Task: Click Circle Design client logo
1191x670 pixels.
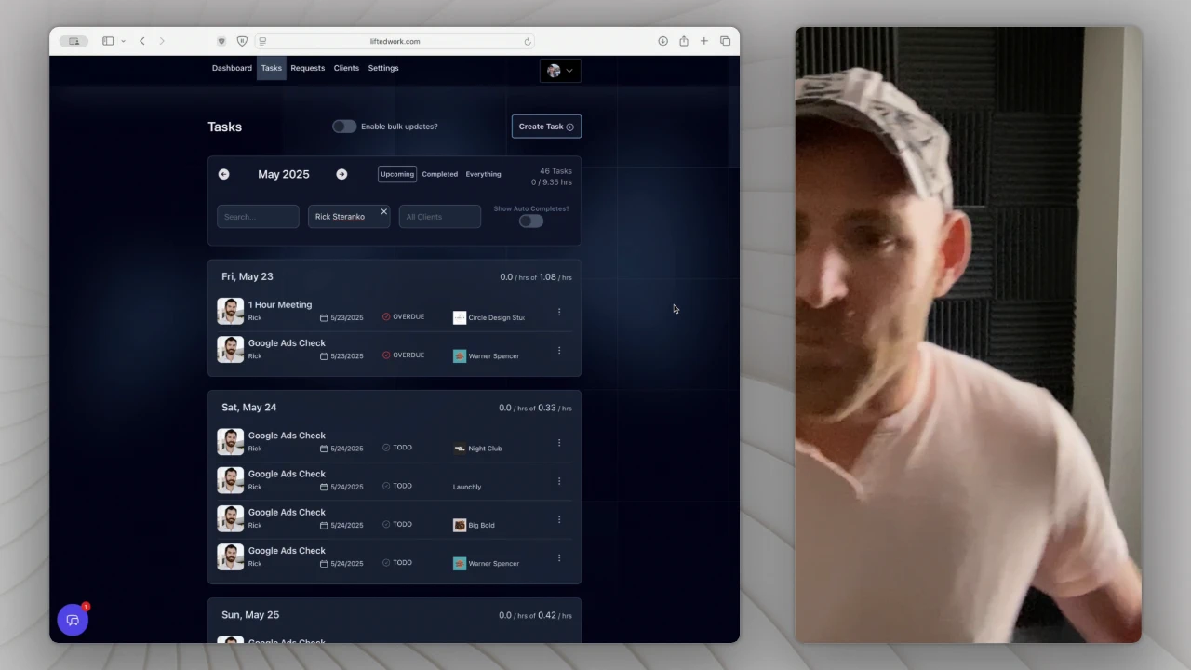Action: [460, 317]
